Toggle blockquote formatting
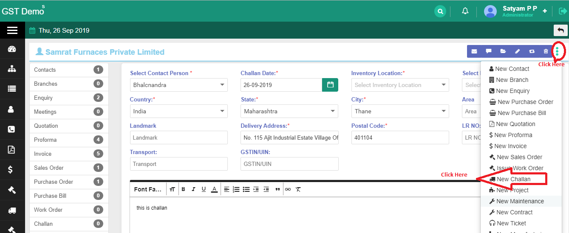 [277, 189]
